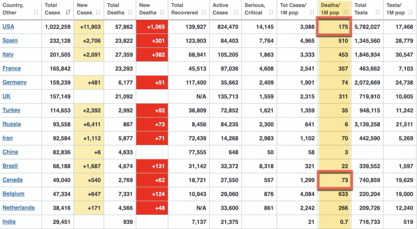Open the Netherlands country page link
Image resolution: width=417 pixels, height=229 pixels.
(18, 207)
